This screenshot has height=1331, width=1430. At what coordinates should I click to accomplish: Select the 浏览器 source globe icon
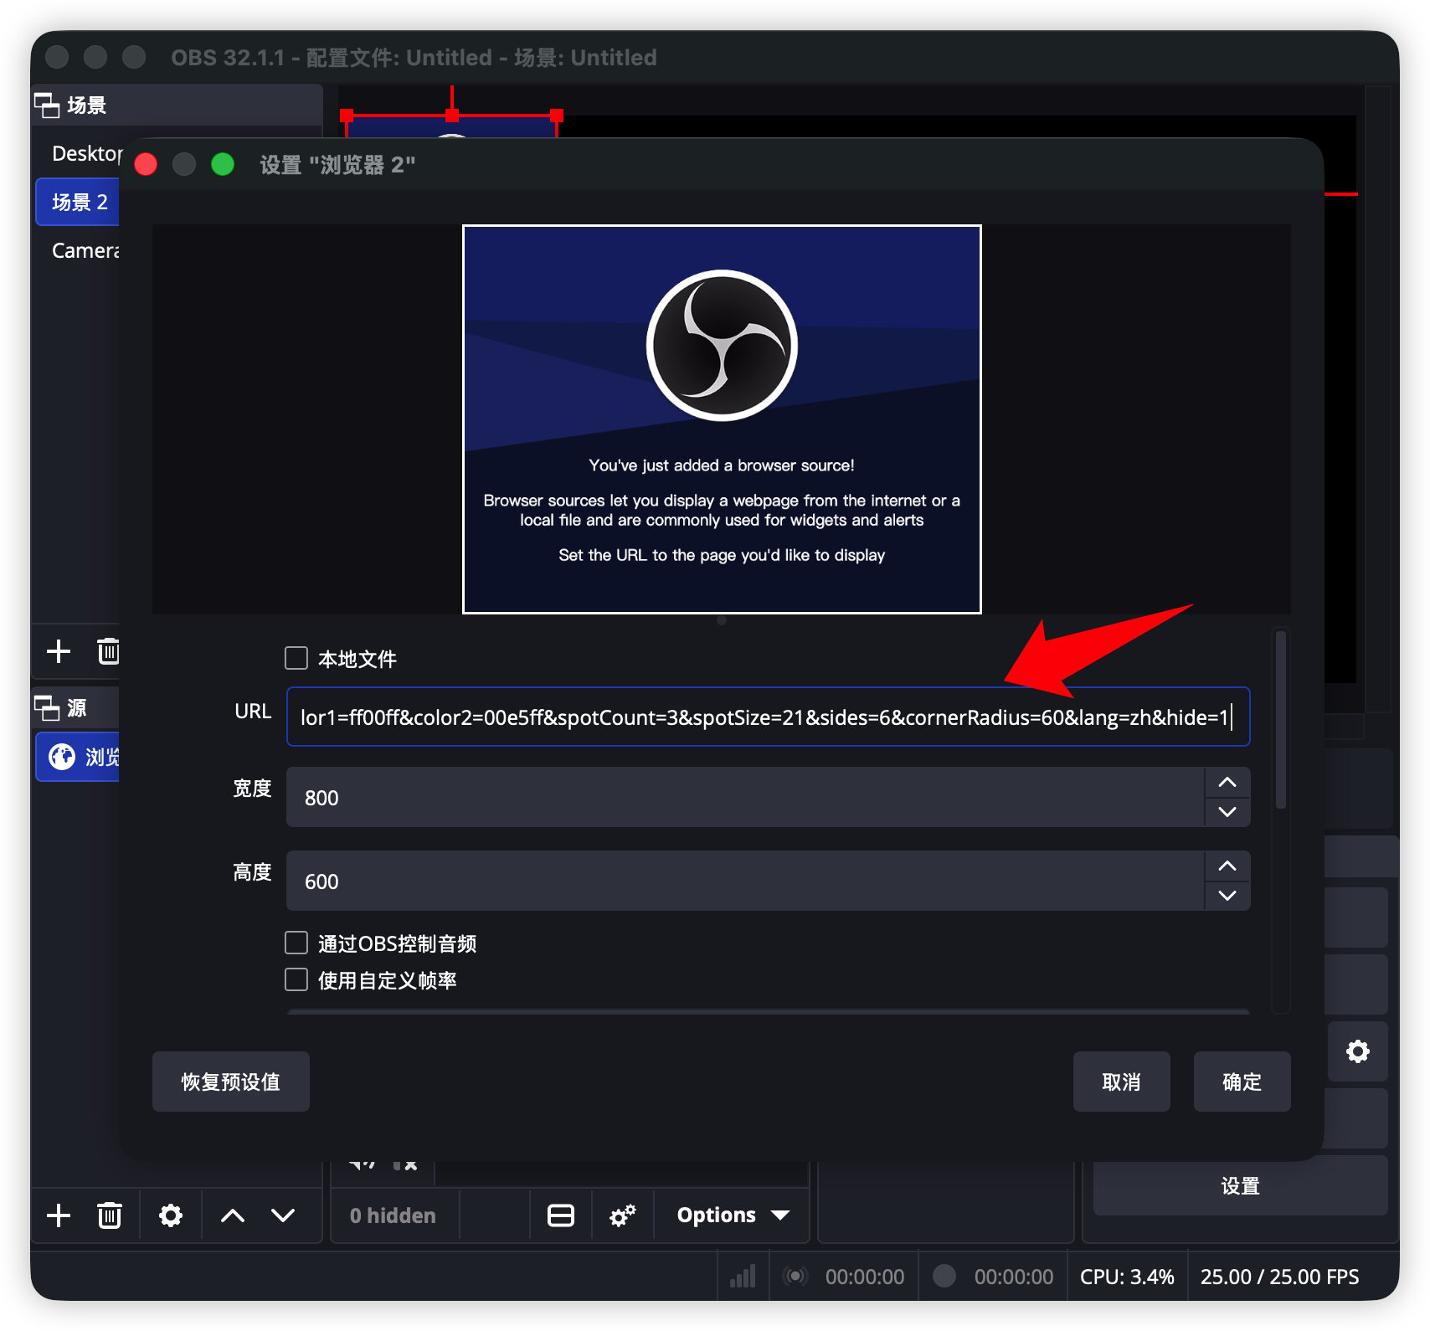tap(61, 756)
